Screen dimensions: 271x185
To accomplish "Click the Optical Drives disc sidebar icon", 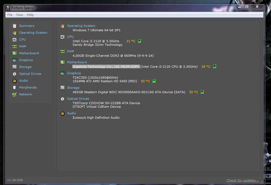I will [x=15, y=74].
